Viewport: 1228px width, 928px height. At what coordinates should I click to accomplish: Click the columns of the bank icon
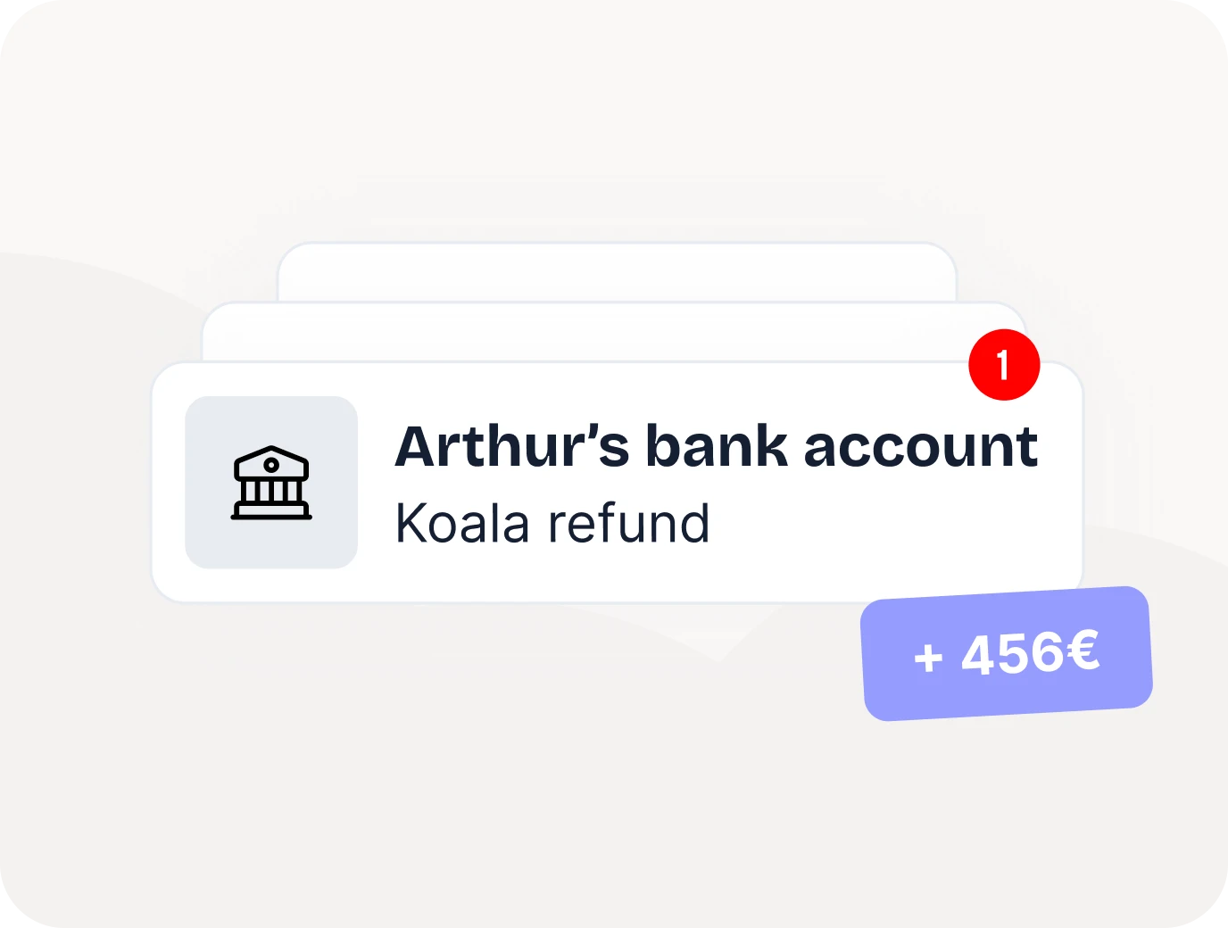coord(271,491)
